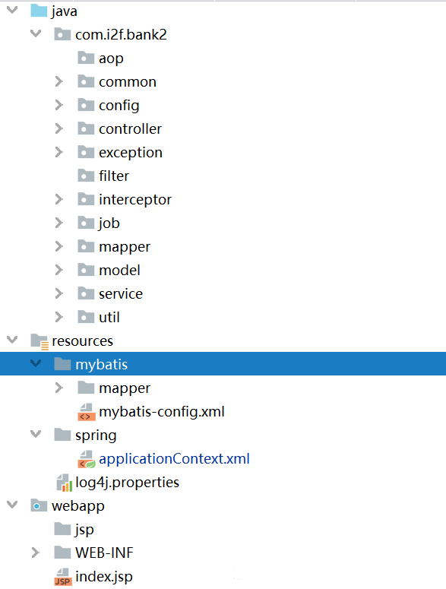Viewport: 446px width, 589px height.
Task: Expand the controller package
Action: (x=59, y=129)
